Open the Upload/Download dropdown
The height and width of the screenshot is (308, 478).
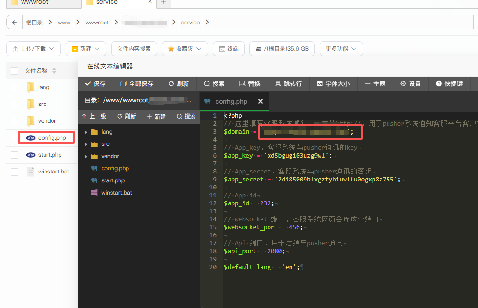(x=33, y=49)
